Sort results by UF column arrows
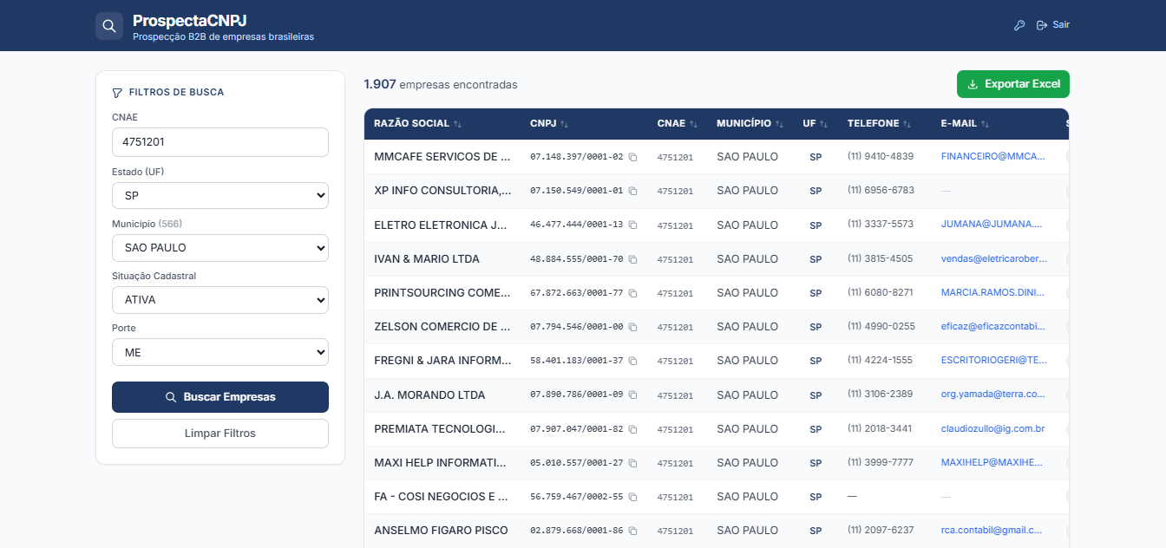Image resolution: width=1166 pixels, height=548 pixels. pos(823,124)
